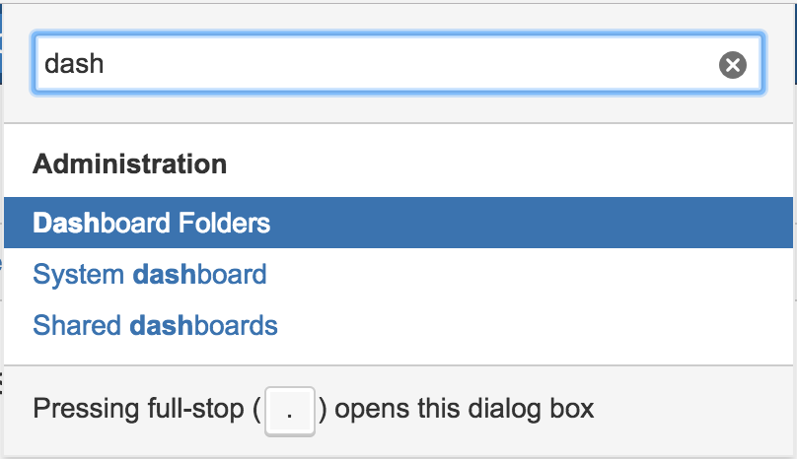Click 'Pressing full-stop' text in the footer

pyautogui.click(x=138, y=408)
